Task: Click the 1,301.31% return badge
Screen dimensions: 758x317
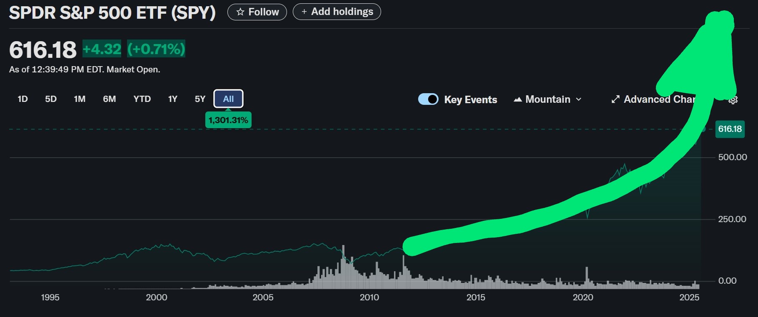Action: [x=228, y=120]
